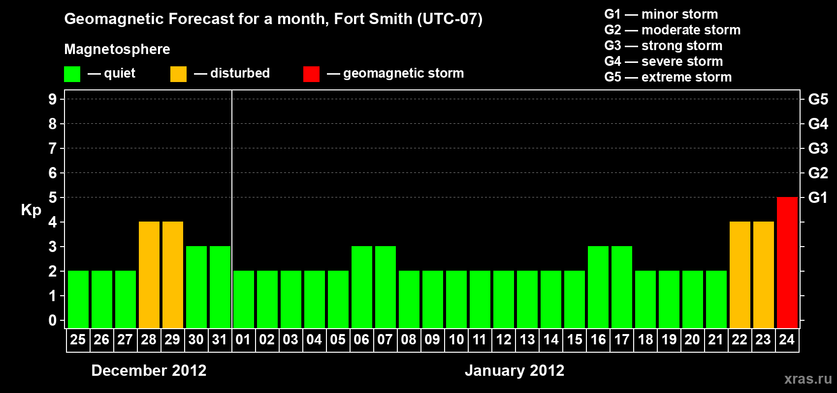Click date label 10 on the axis
The image size is (837, 393).
pyautogui.click(x=456, y=339)
